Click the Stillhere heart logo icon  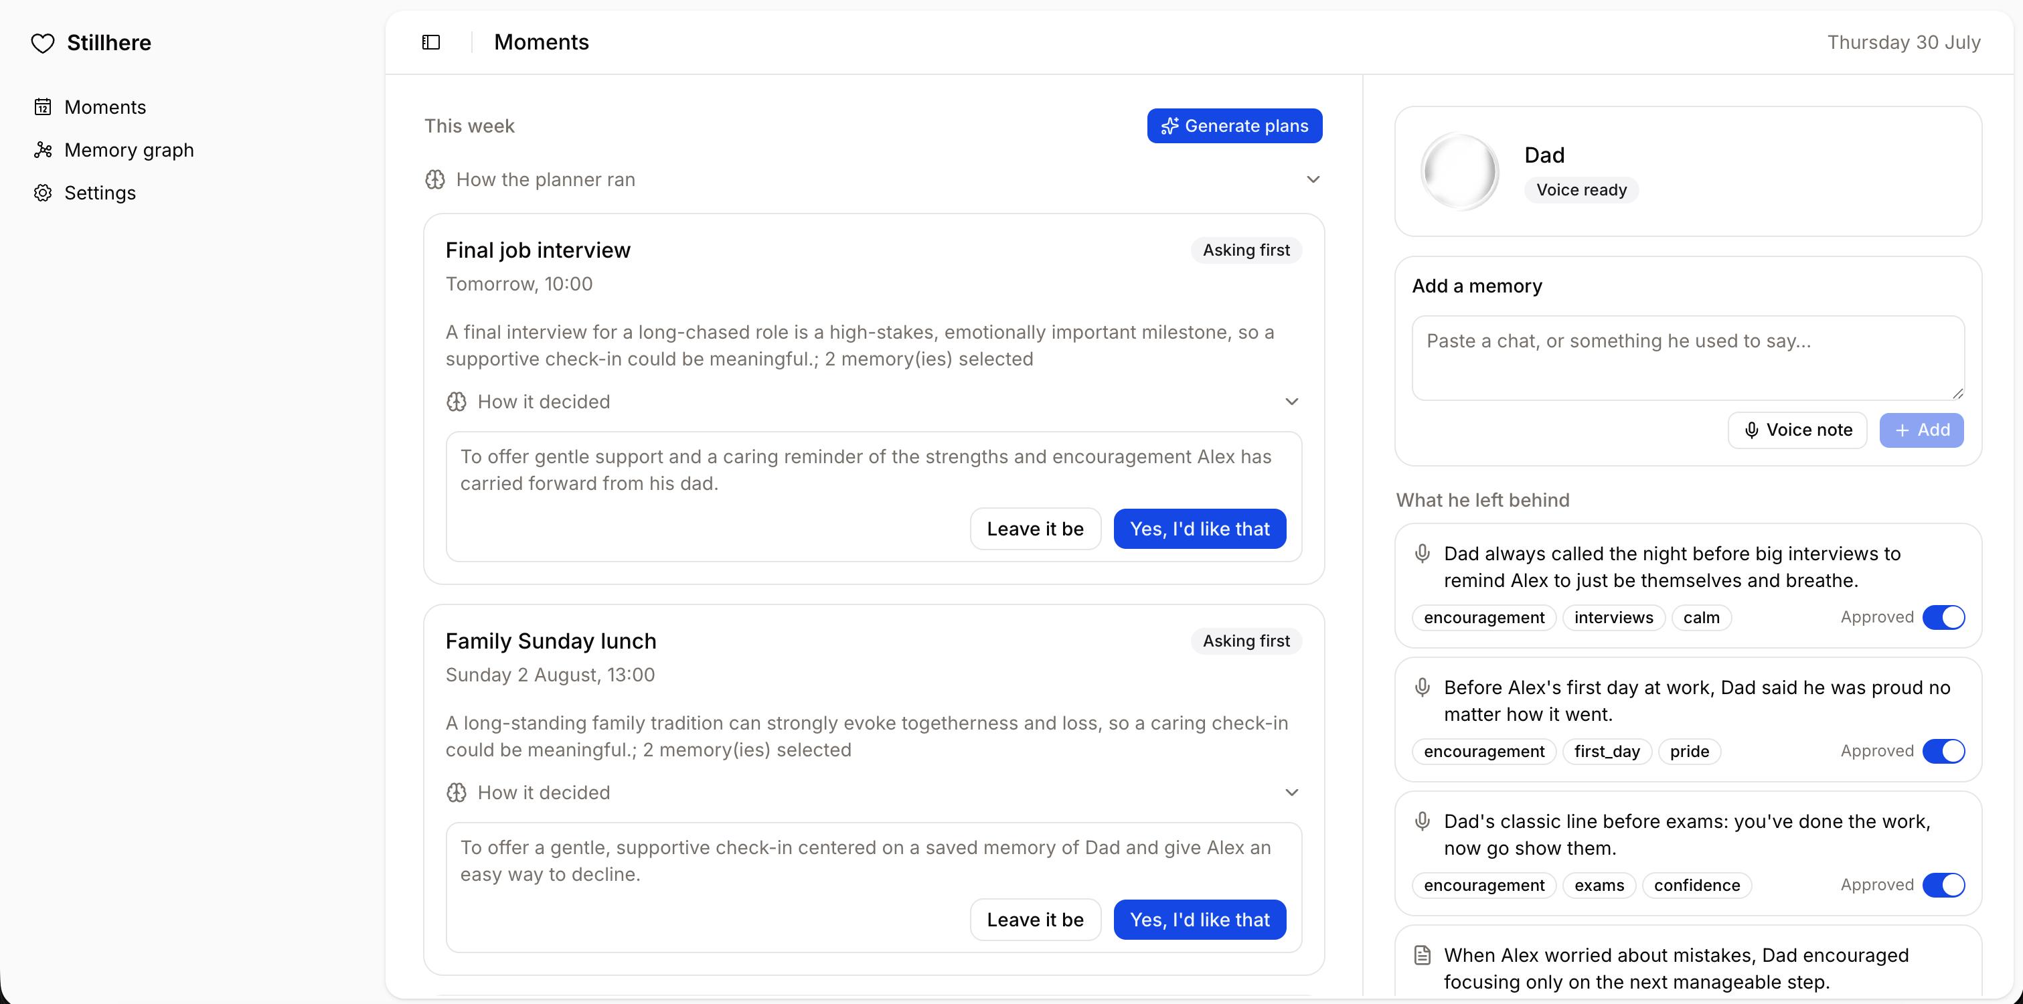coord(42,44)
